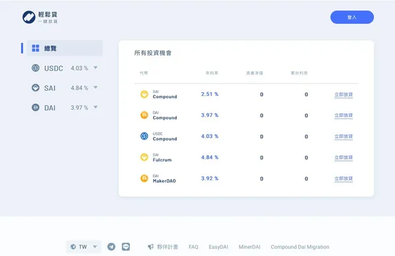Click the EasyDAI logo icon

coord(29,17)
